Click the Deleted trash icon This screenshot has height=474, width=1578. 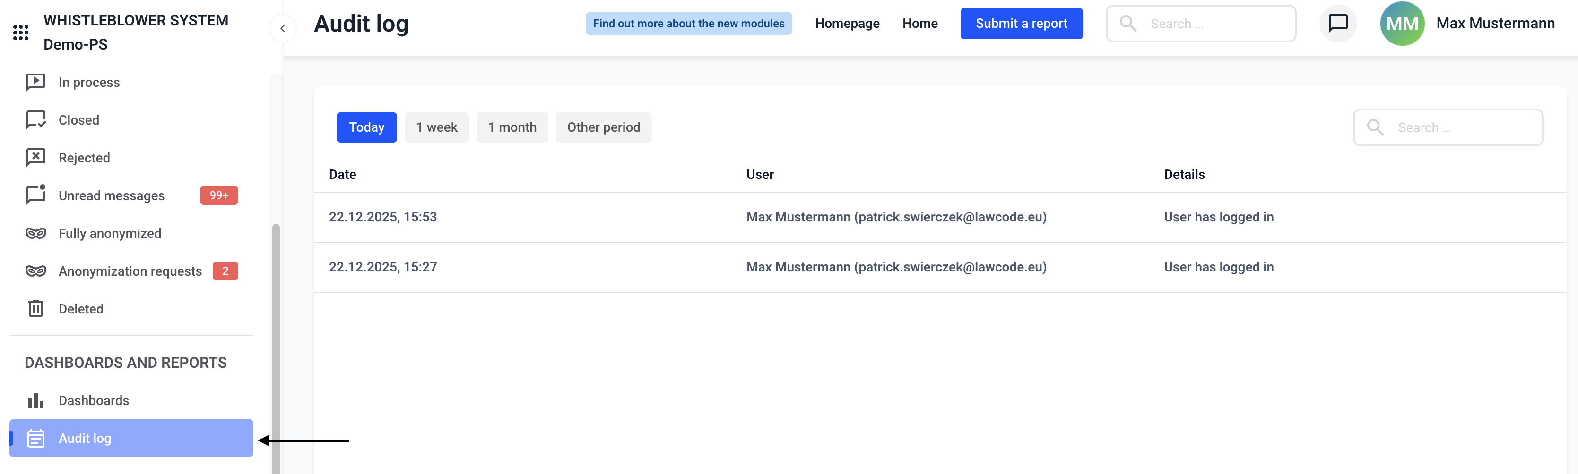tap(35, 309)
